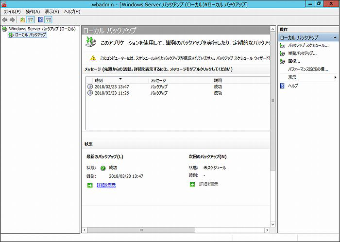The height and width of the screenshot is (242, 340).
Task: Click the backup drive icon in header
Action: 91,42
